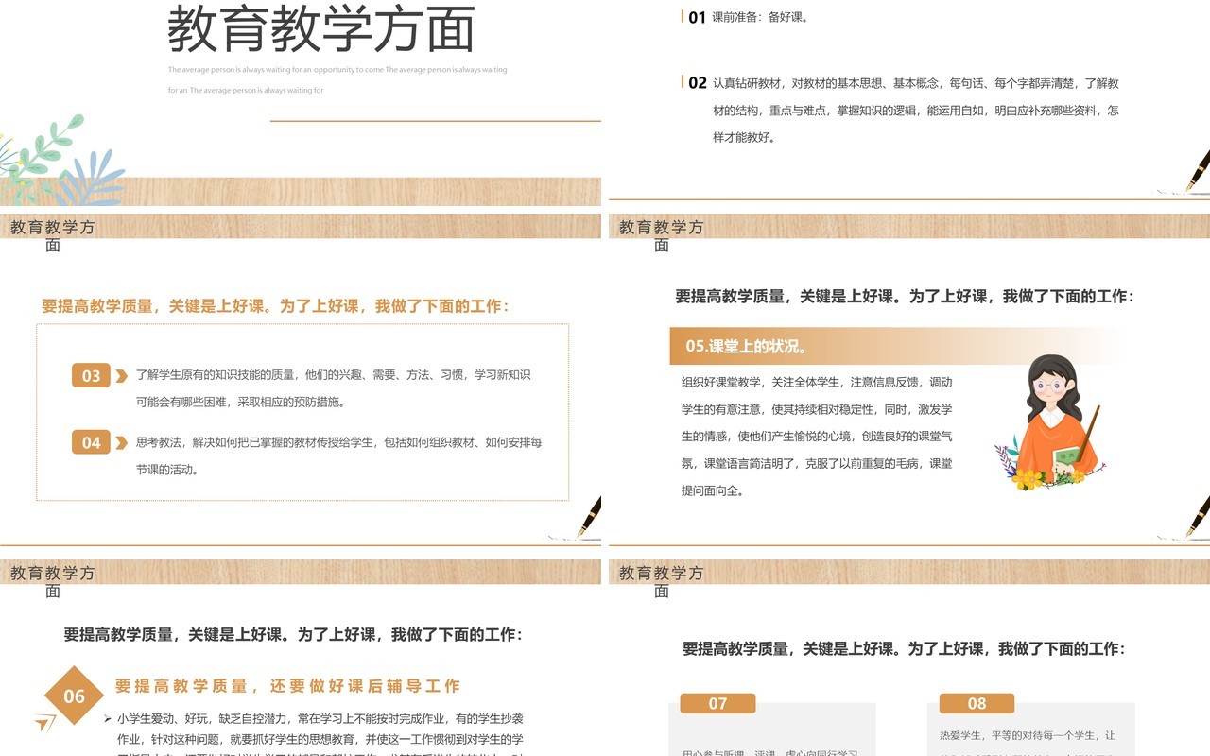Click the paragraph starting '了解学生原有的知识技能'
This screenshot has width=1210, height=756.
(x=334, y=388)
